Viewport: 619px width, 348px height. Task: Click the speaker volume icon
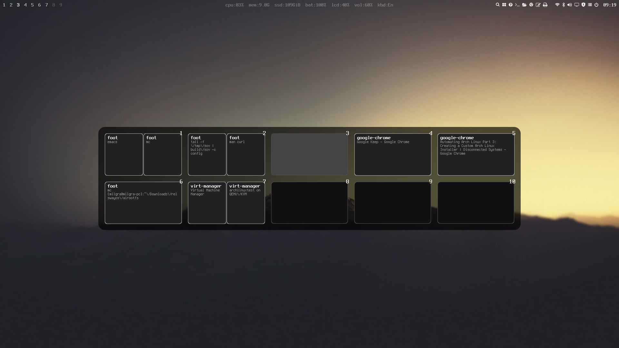(570, 5)
